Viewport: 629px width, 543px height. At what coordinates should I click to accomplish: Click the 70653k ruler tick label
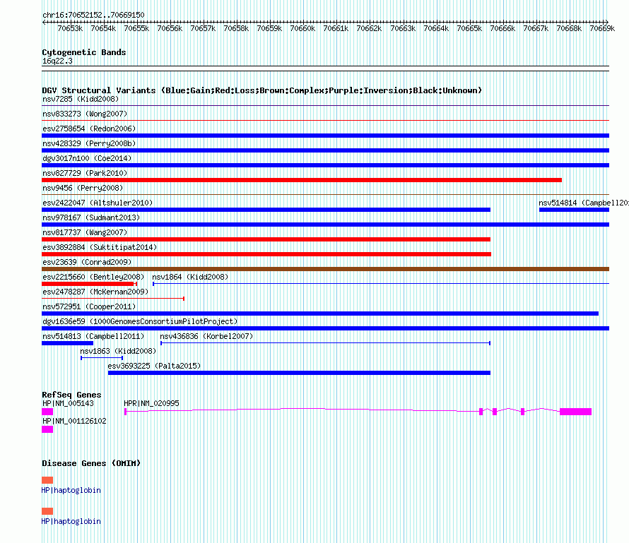tap(70, 28)
